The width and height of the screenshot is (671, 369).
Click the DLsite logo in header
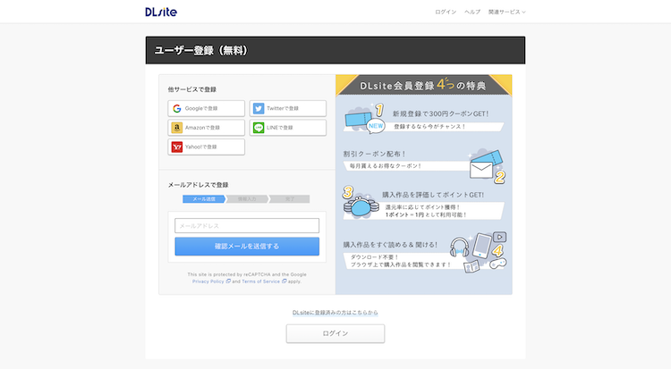point(161,12)
